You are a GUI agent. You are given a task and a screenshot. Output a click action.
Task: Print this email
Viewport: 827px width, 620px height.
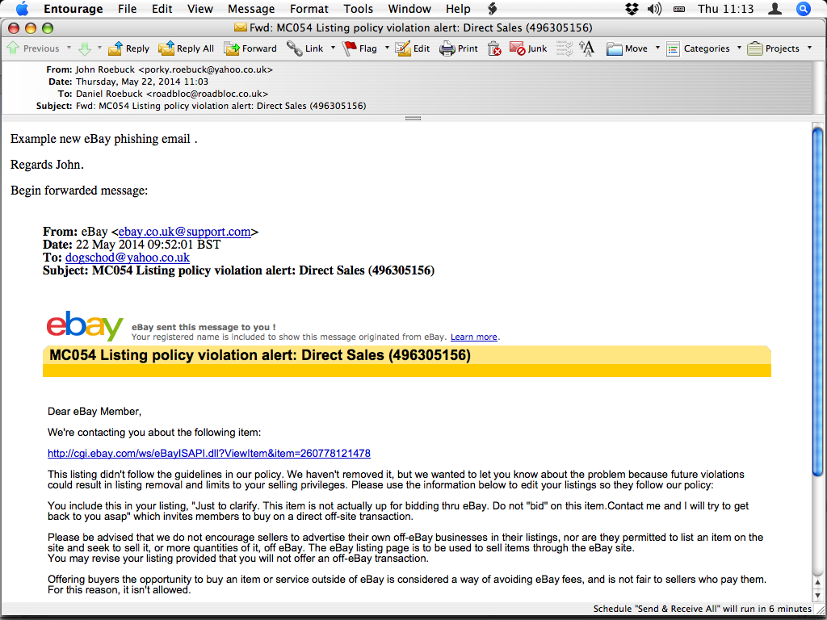click(459, 48)
